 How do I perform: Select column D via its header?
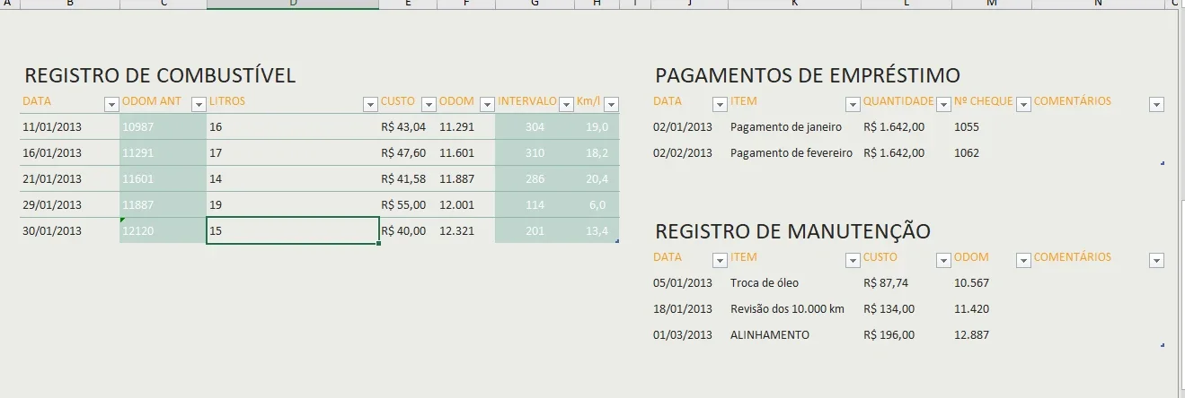(293, 4)
